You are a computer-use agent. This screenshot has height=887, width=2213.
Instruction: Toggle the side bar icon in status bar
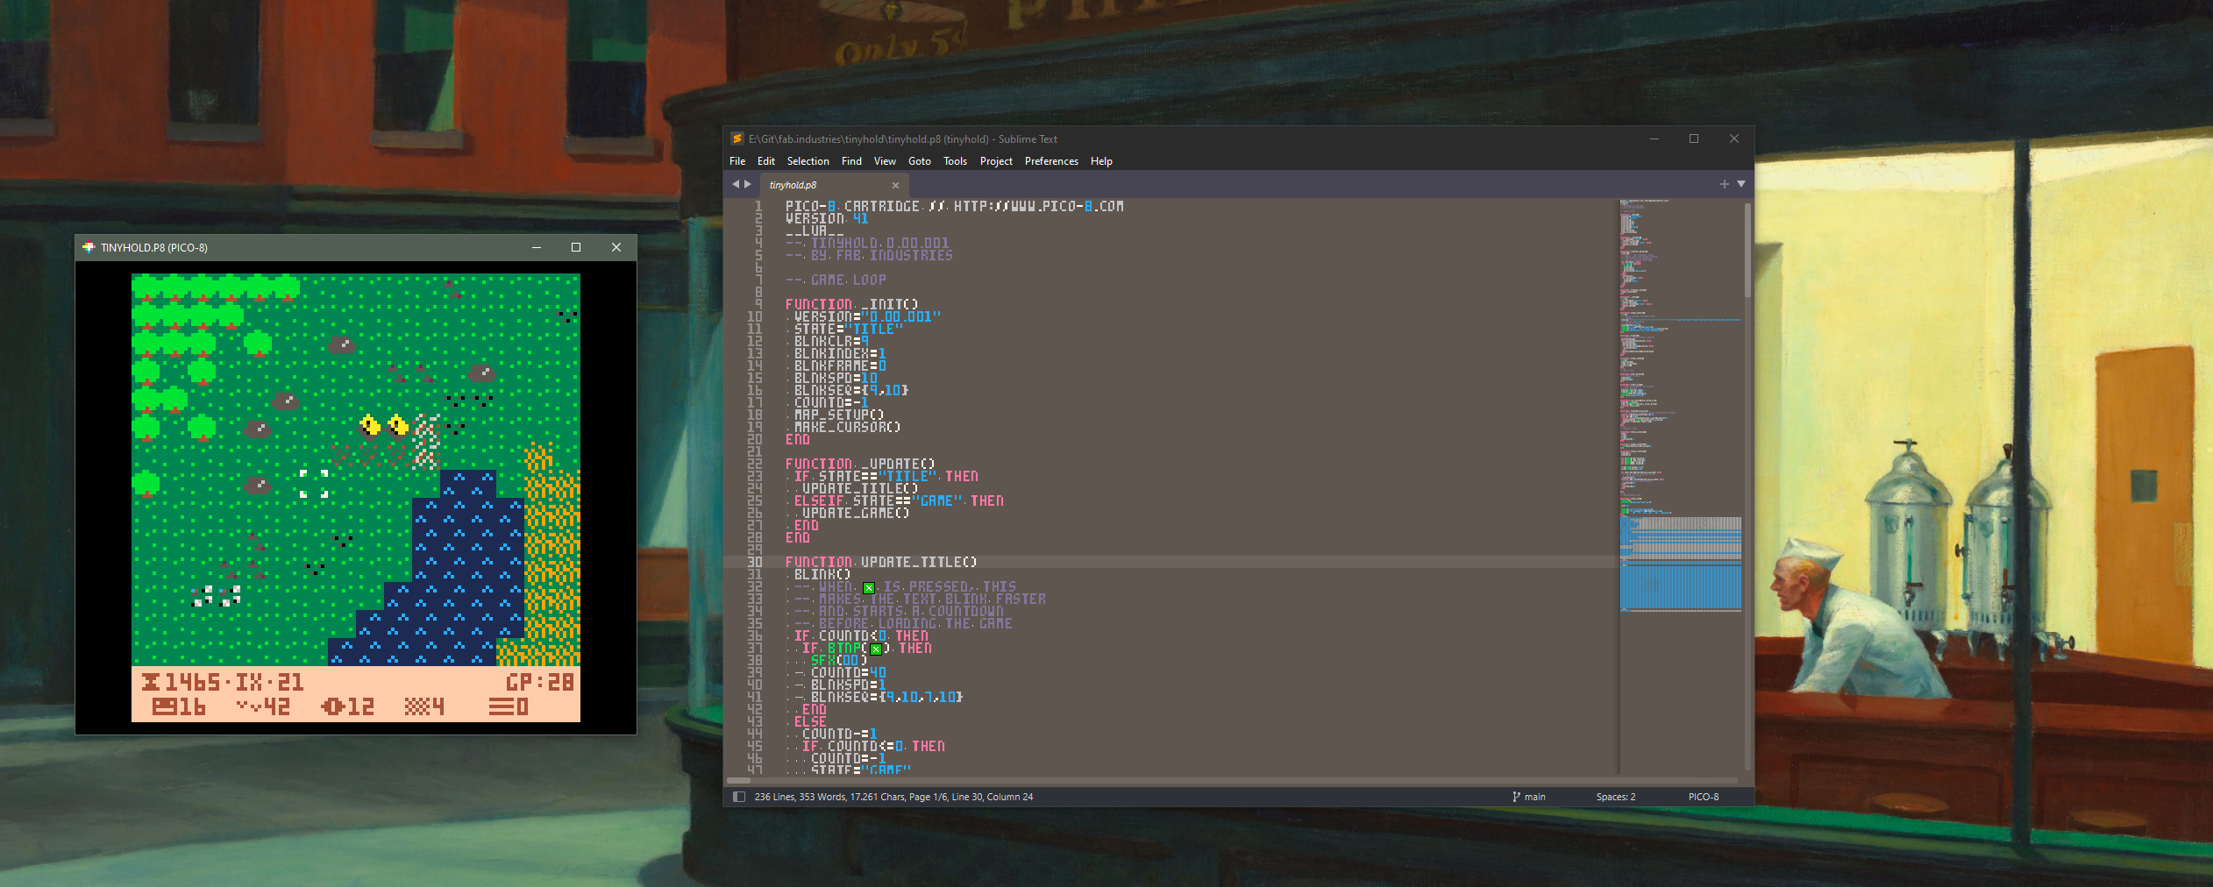739,797
